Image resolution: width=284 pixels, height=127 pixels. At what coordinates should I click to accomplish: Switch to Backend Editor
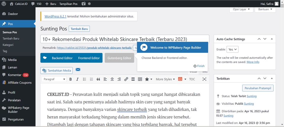pos(62,58)
